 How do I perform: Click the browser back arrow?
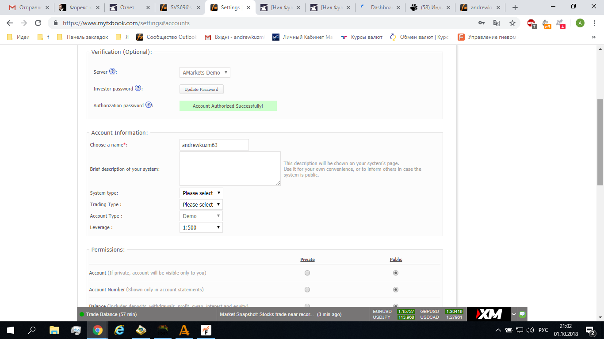10,23
